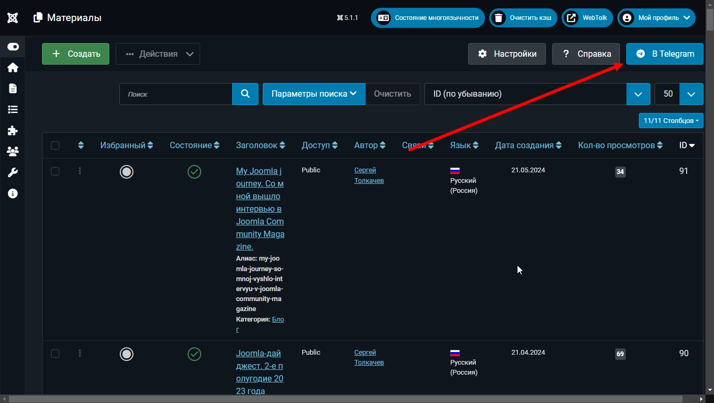Open the ID (по убыванию) sort dropdown
The image size is (714, 403).
[638, 94]
